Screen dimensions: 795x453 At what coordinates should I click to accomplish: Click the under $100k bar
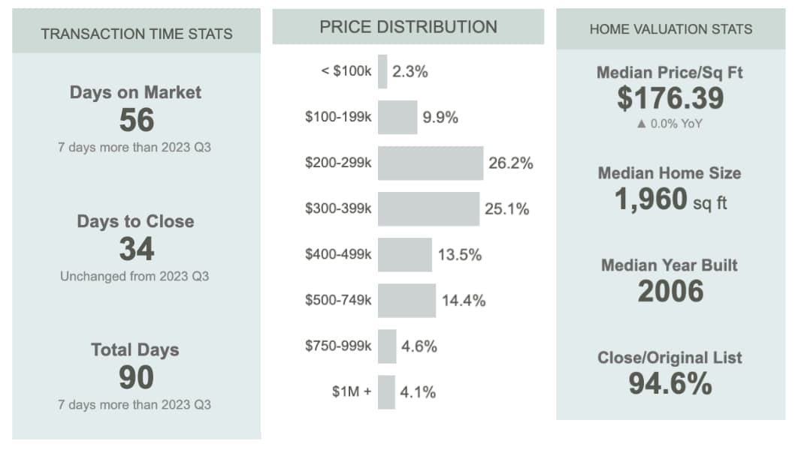382,72
